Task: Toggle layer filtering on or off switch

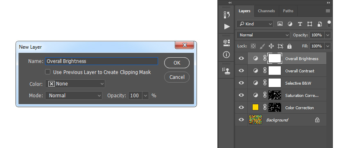Action: pyautogui.click(x=329, y=24)
